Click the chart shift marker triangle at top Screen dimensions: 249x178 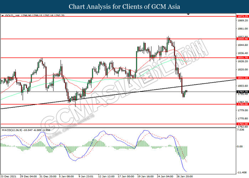point(188,14)
